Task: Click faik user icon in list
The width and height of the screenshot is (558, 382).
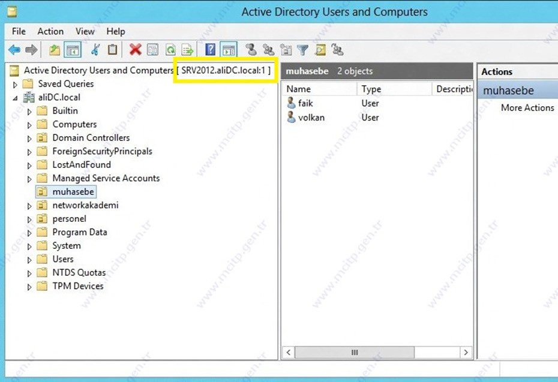Action: (291, 103)
